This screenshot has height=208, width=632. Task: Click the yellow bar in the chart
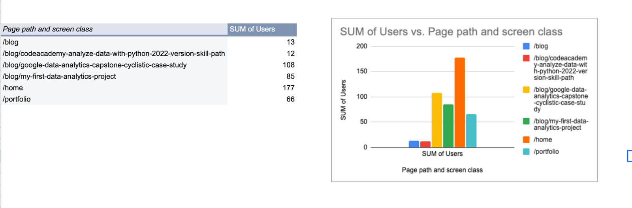pos(437,120)
